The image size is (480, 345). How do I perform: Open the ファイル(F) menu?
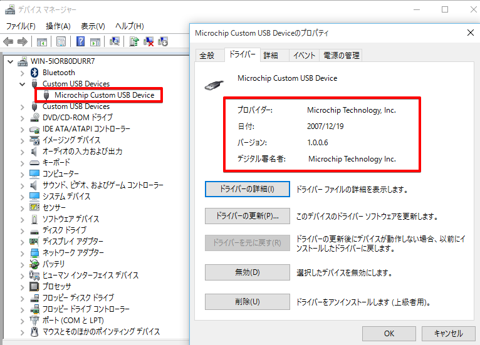(21, 26)
